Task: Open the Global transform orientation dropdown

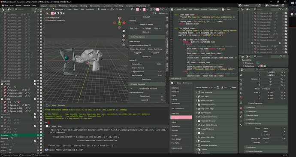Action: (104, 9)
